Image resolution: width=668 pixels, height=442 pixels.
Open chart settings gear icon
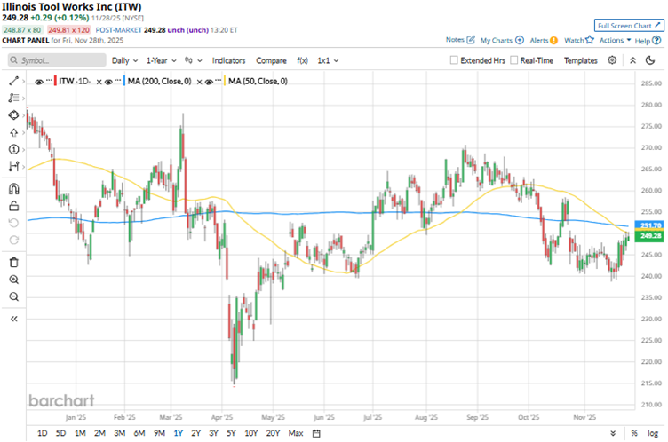612,60
